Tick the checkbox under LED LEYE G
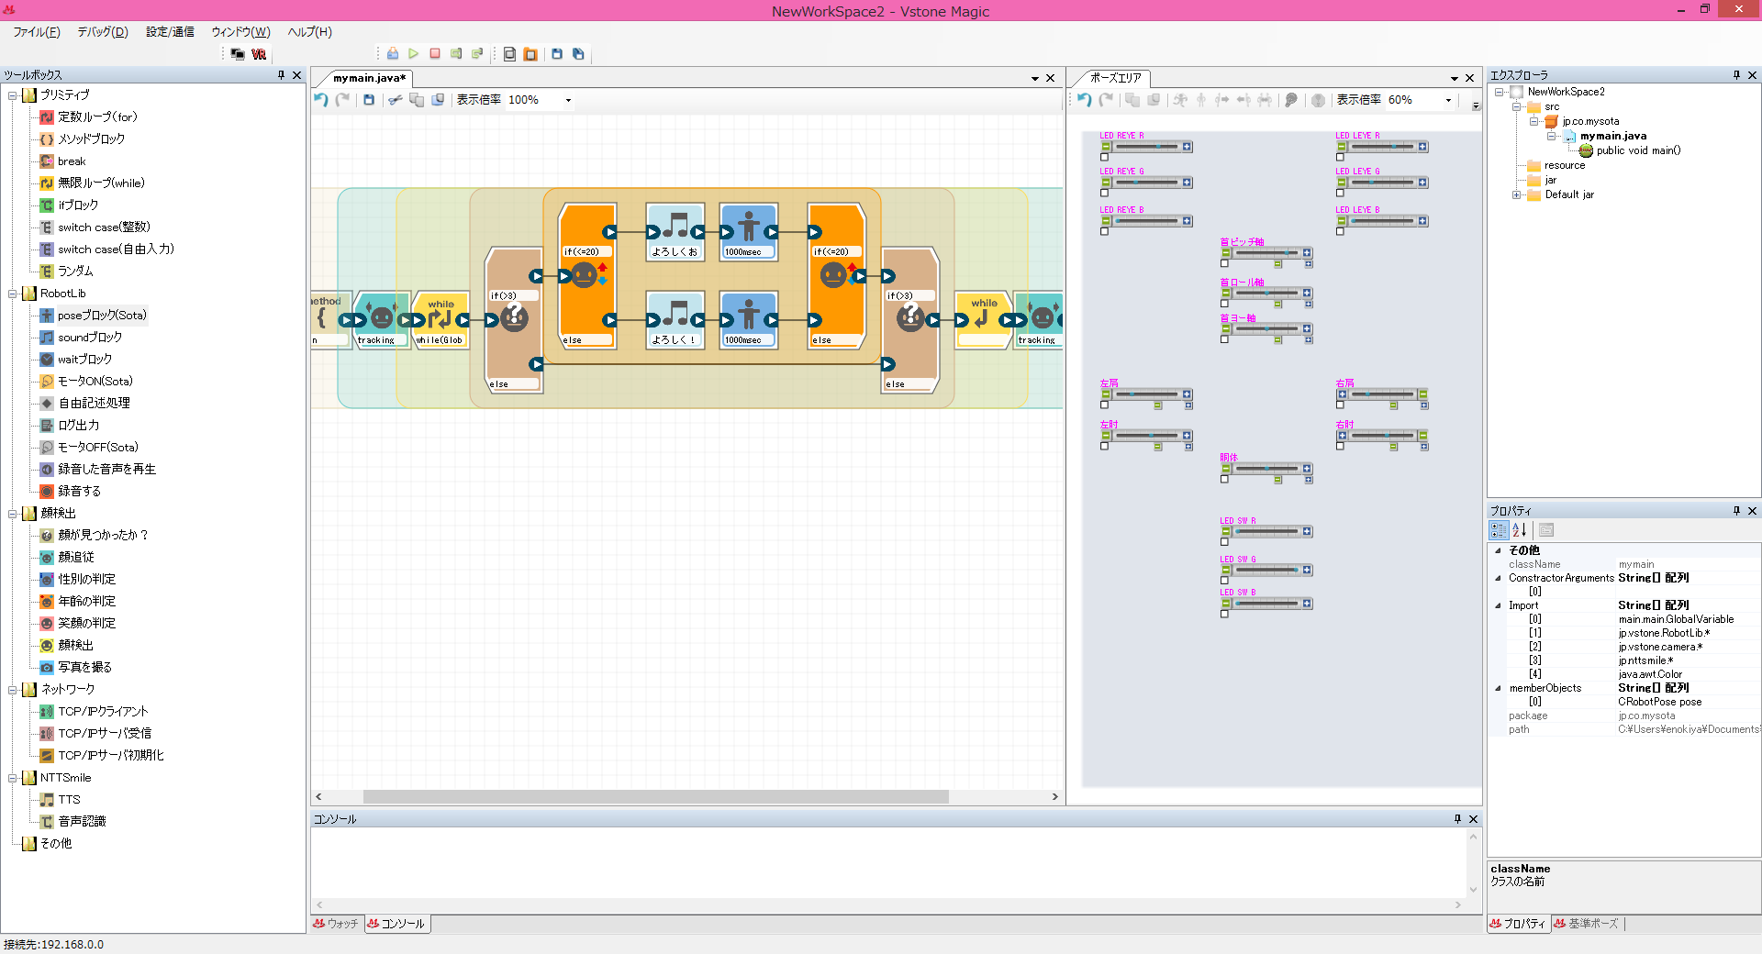The image size is (1762, 954). pos(1340,194)
